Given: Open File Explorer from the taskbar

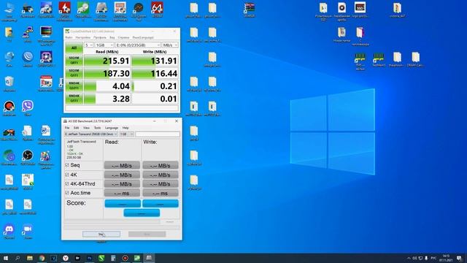Looking at the screenshot, I should click(x=30, y=258).
